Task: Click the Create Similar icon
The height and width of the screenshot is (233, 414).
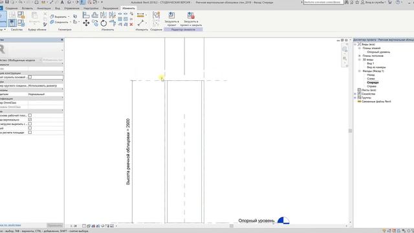Action: 156,15
